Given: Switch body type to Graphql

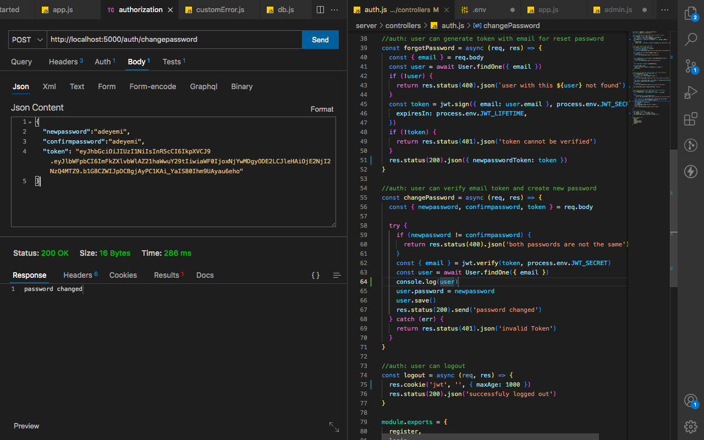Looking at the screenshot, I should tap(204, 86).
